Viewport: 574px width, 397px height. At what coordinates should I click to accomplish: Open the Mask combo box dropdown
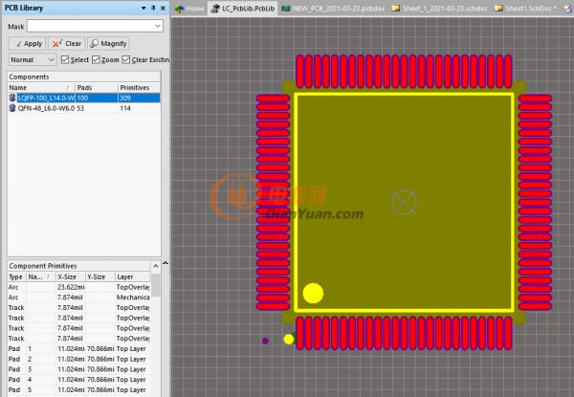coord(158,27)
